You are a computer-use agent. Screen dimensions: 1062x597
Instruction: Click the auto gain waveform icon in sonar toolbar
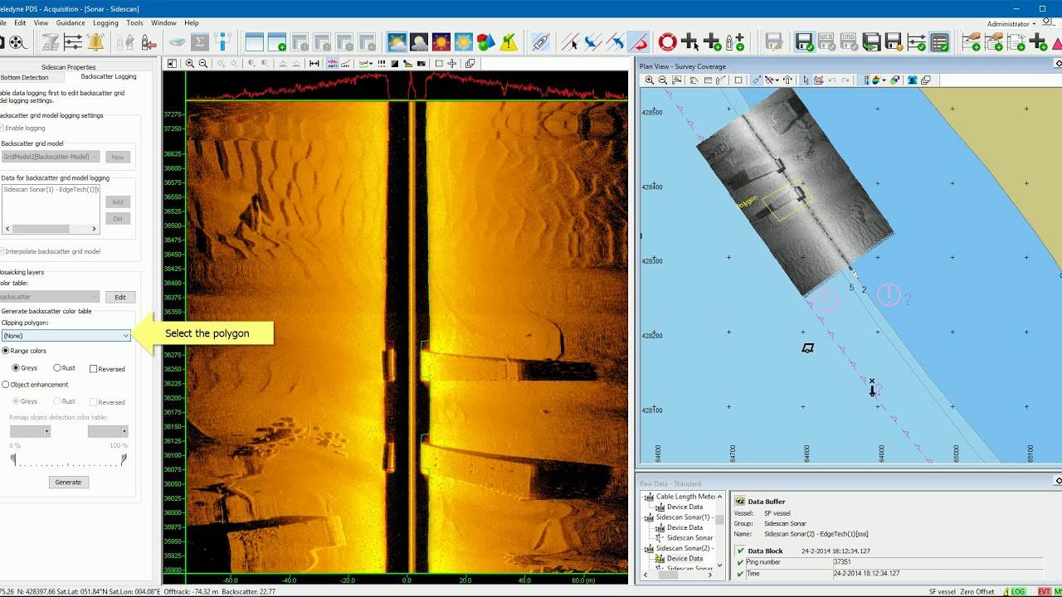334,63
